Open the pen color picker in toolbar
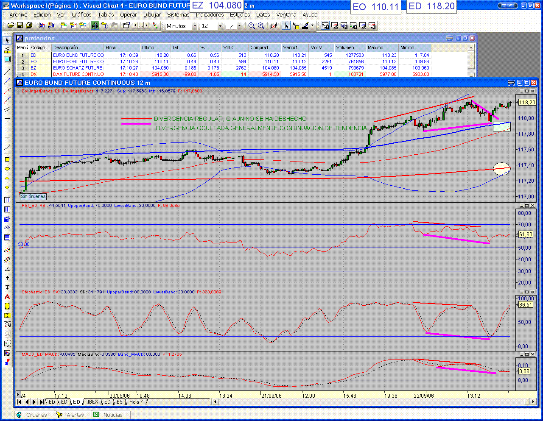This screenshot has height=421, width=543. tap(313, 26)
